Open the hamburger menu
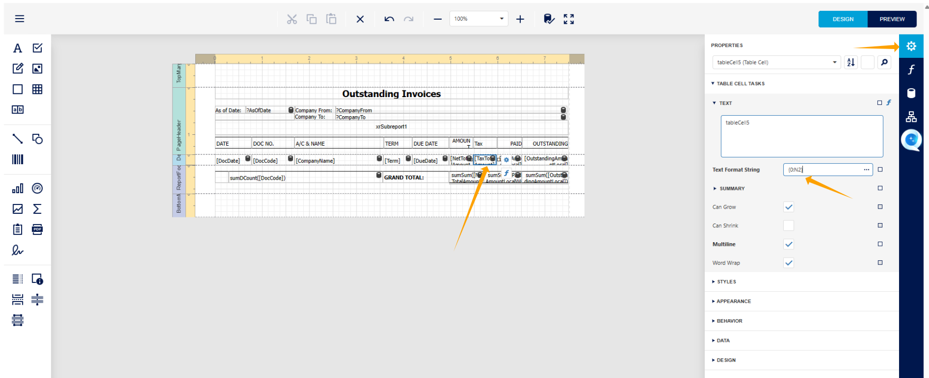The image size is (929, 378). tap(20, 19)
